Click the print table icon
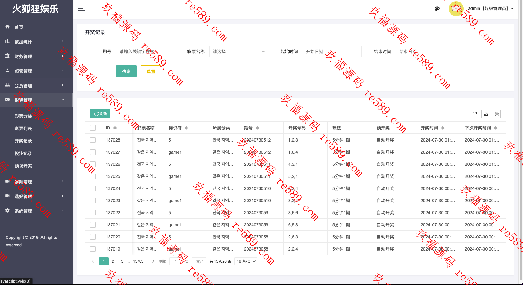This screenshot has height=285, width=523. click(x=497, y=114)
